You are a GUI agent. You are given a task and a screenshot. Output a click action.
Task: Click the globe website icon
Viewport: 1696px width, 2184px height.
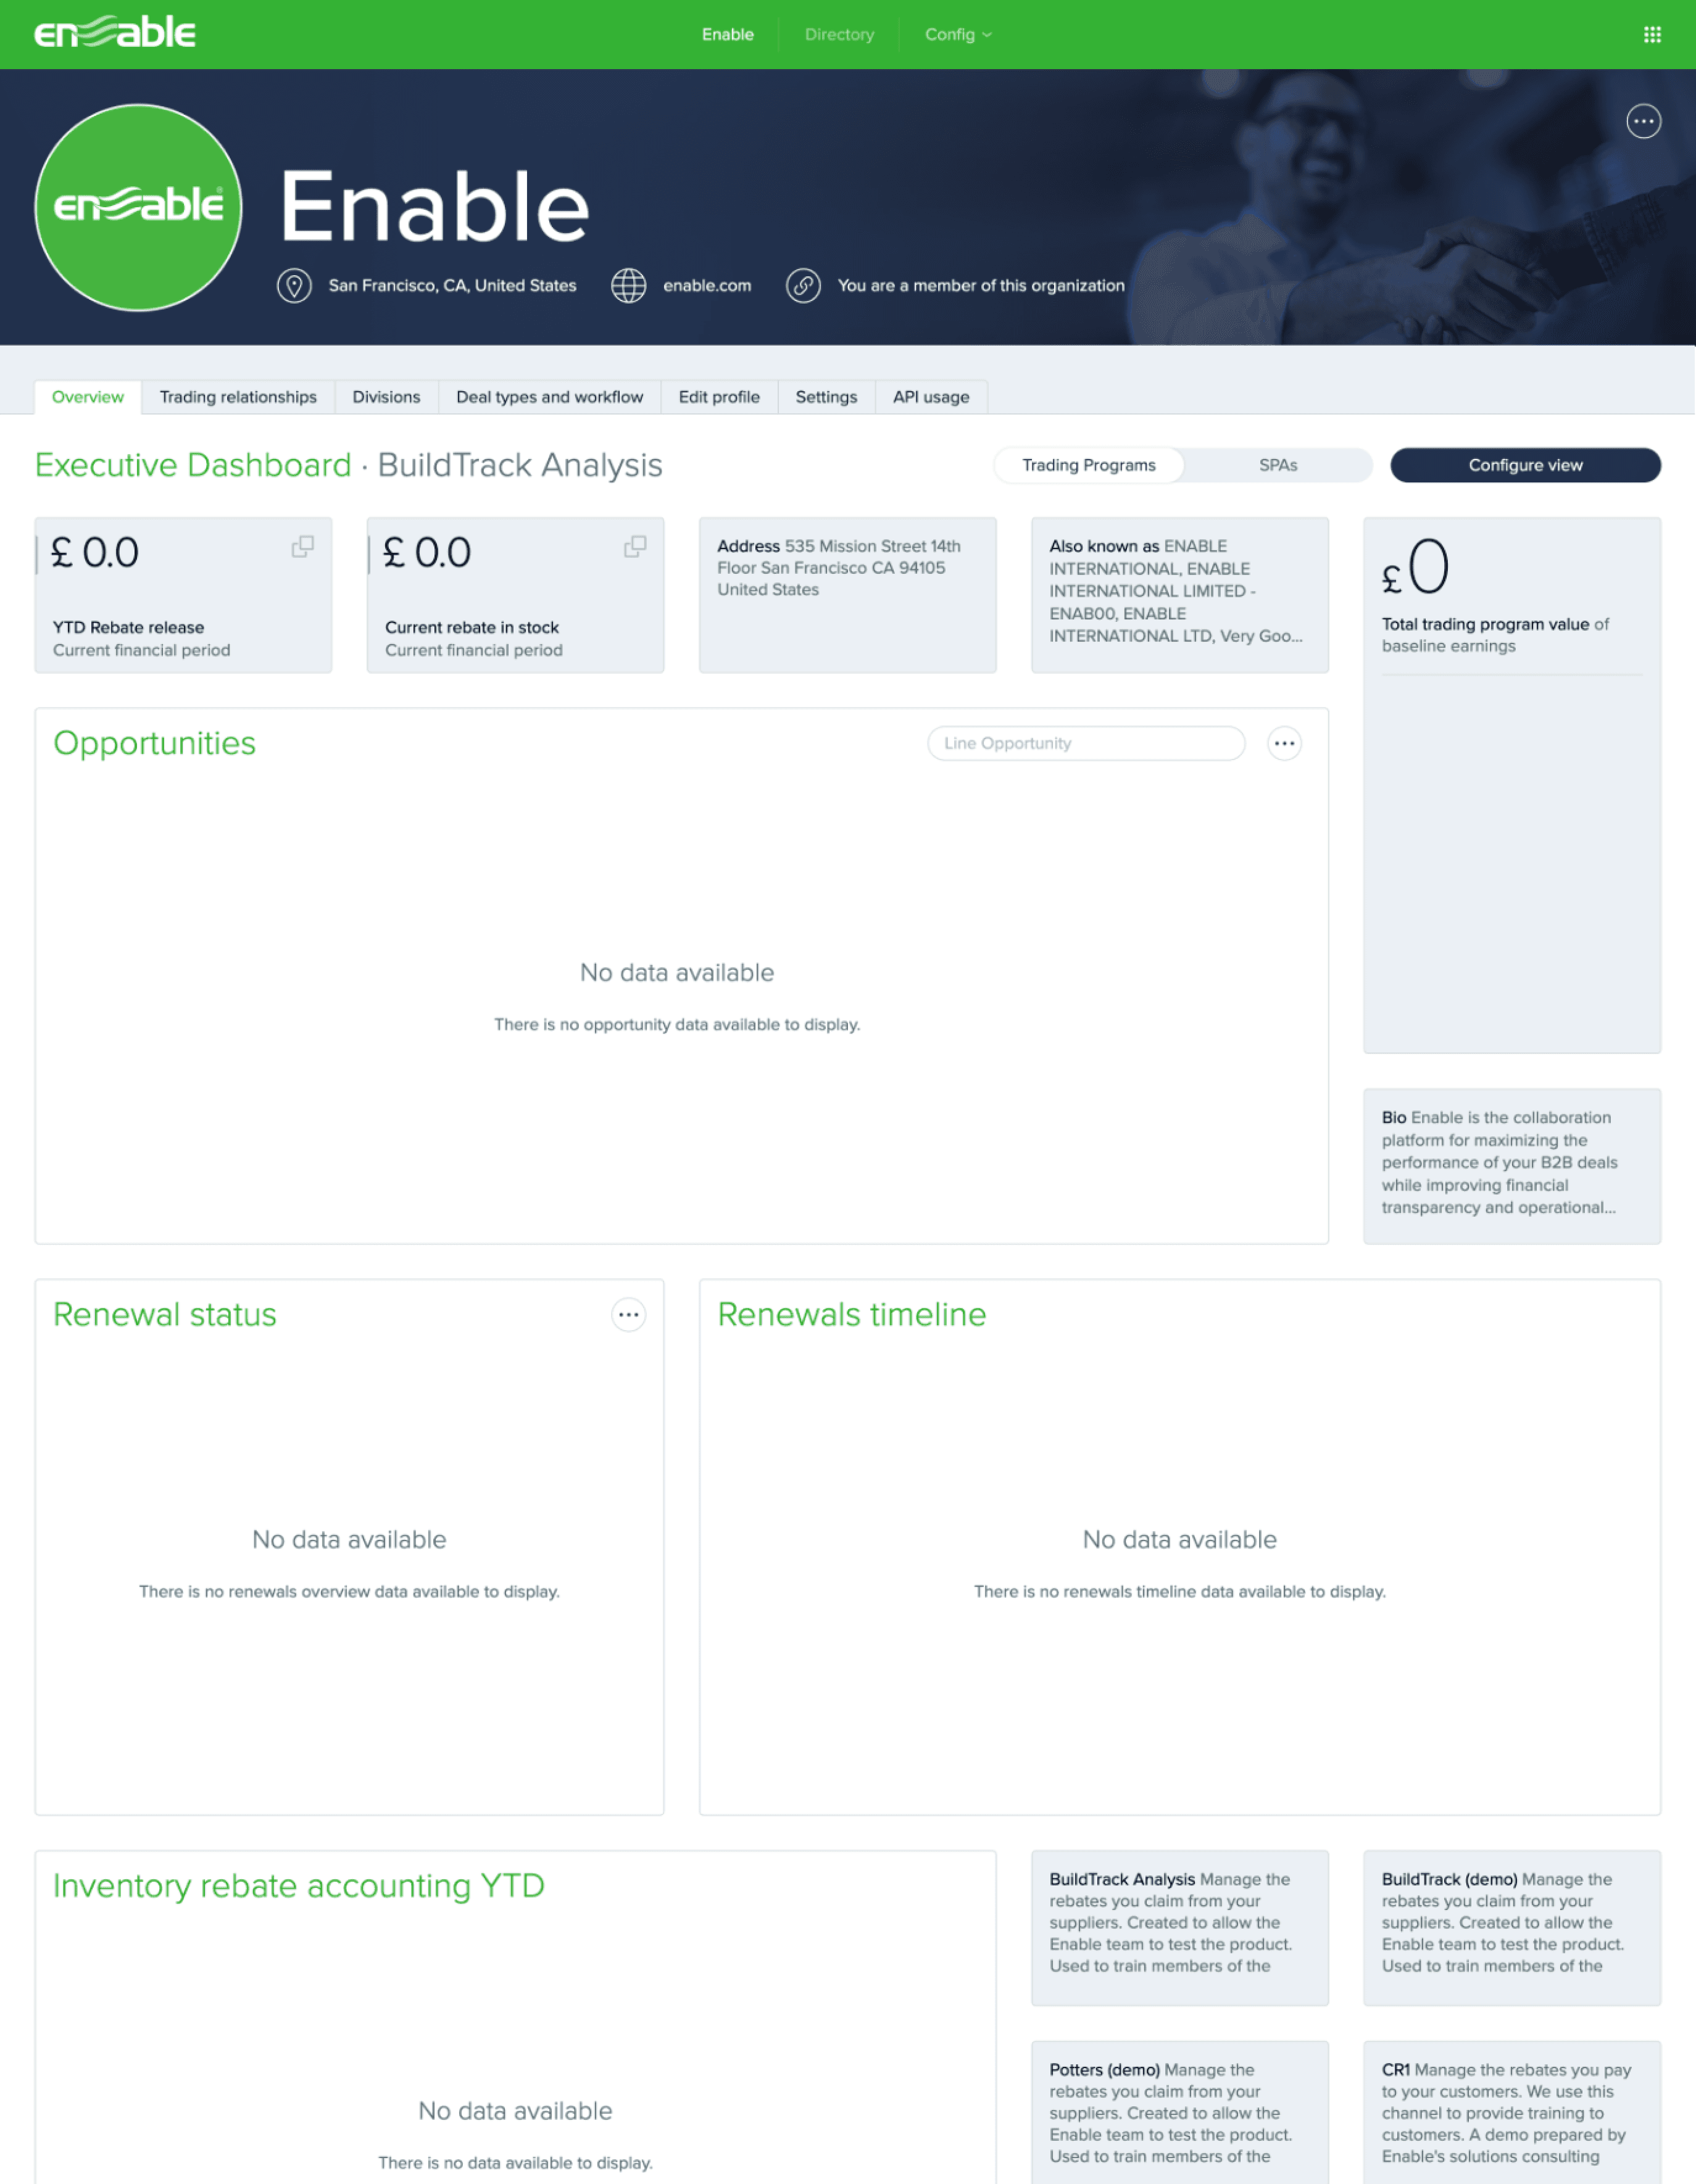[628, 286]
